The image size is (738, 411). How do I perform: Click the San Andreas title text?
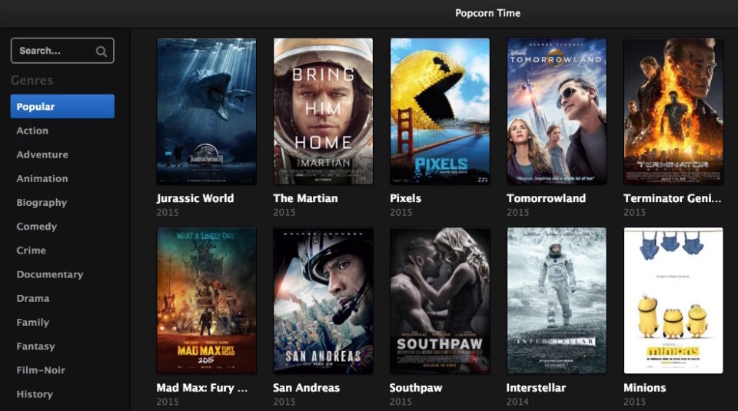coord(306,388)
